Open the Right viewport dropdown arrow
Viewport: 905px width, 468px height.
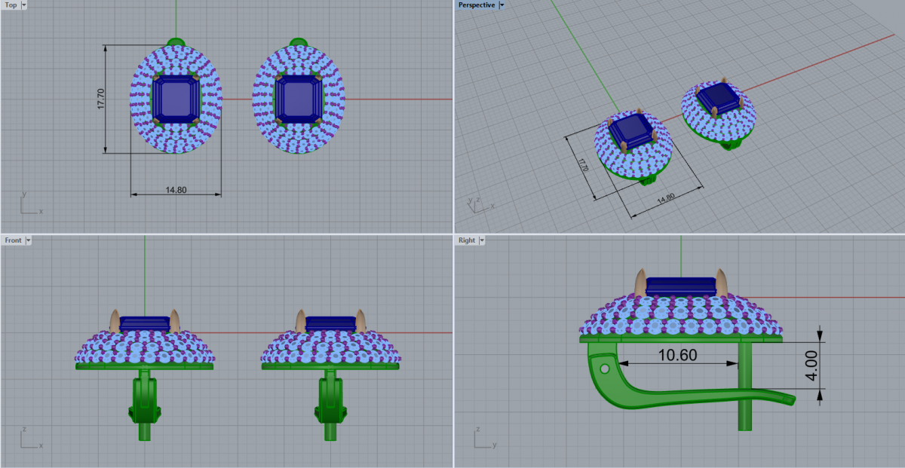[x=482, y=240]
